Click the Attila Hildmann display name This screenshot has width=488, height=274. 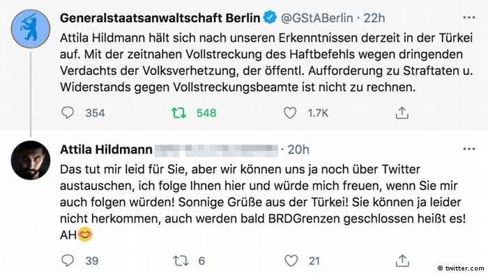[x=106, y=150]
